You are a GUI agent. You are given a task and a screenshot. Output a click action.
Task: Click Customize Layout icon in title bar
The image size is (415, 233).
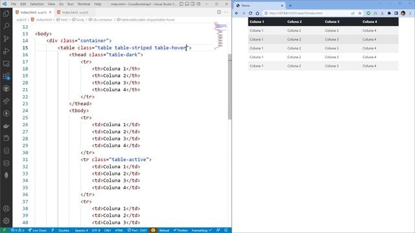[x=198, y=4]
